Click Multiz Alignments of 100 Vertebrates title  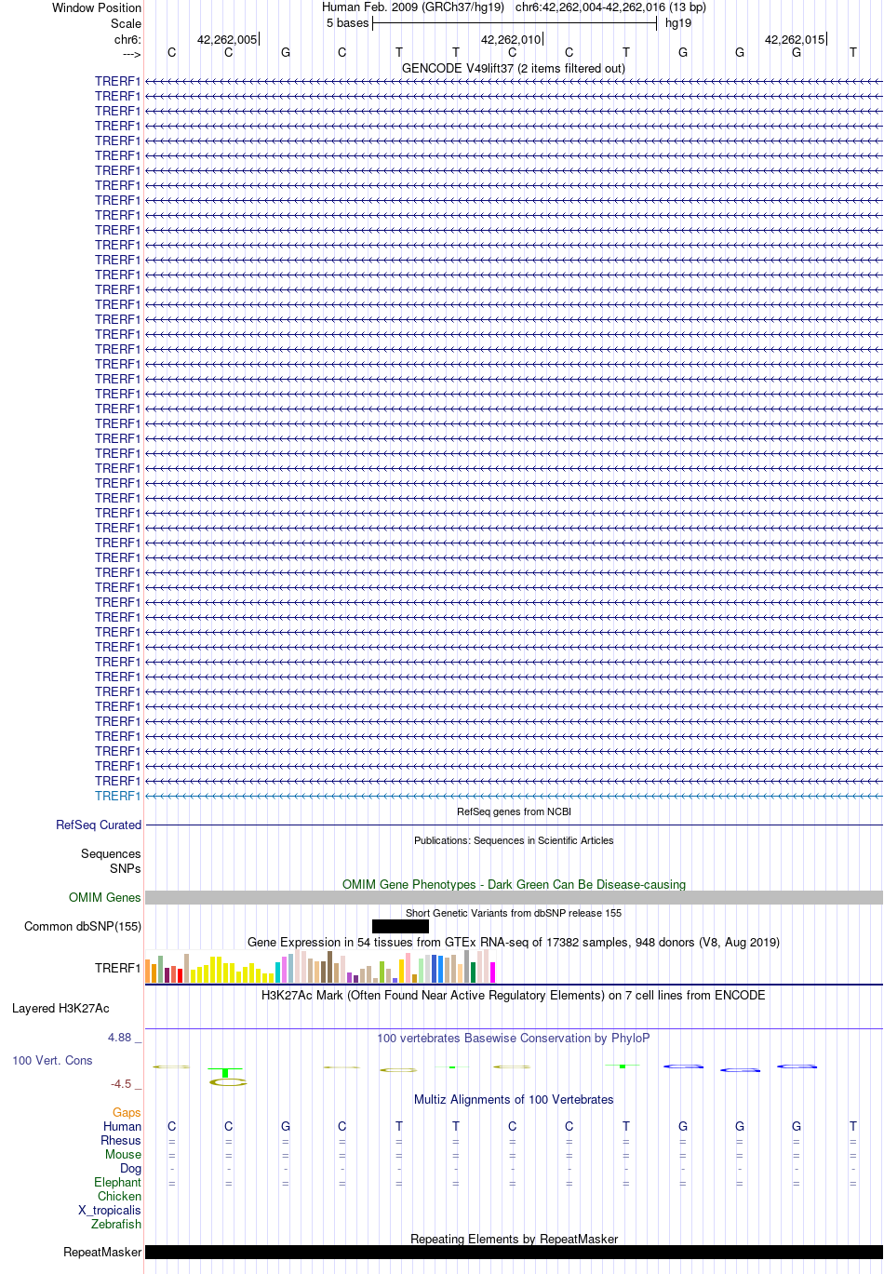pos(514,1099)
